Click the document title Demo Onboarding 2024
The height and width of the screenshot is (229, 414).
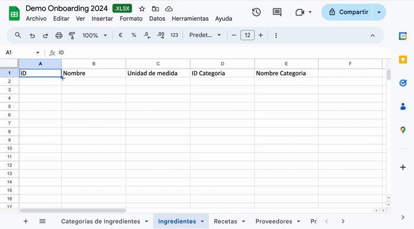[x=67, y=8]
